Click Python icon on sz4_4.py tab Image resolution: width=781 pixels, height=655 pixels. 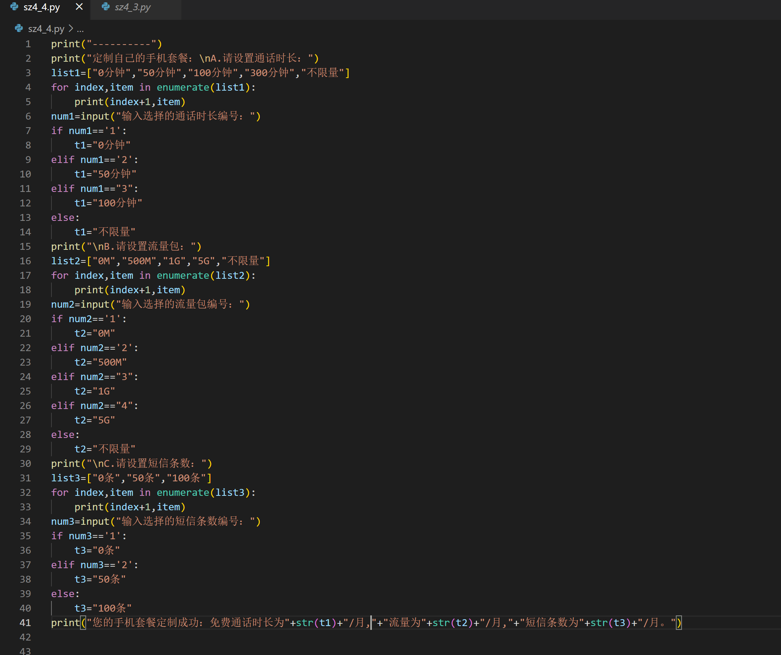pos(14,7)
